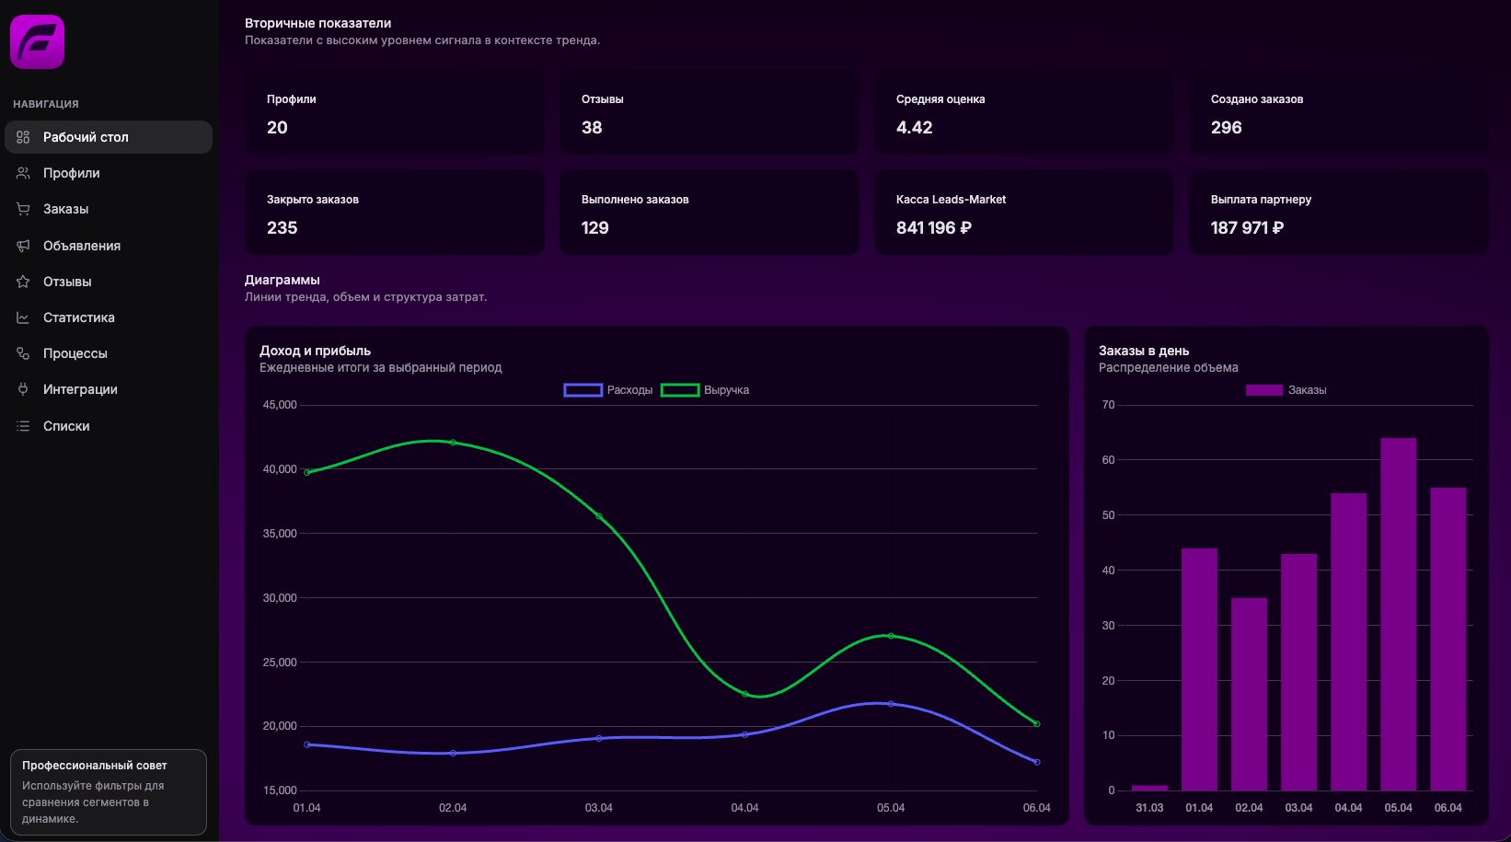Click the purple app logo icon

click(x=37, y=41)
